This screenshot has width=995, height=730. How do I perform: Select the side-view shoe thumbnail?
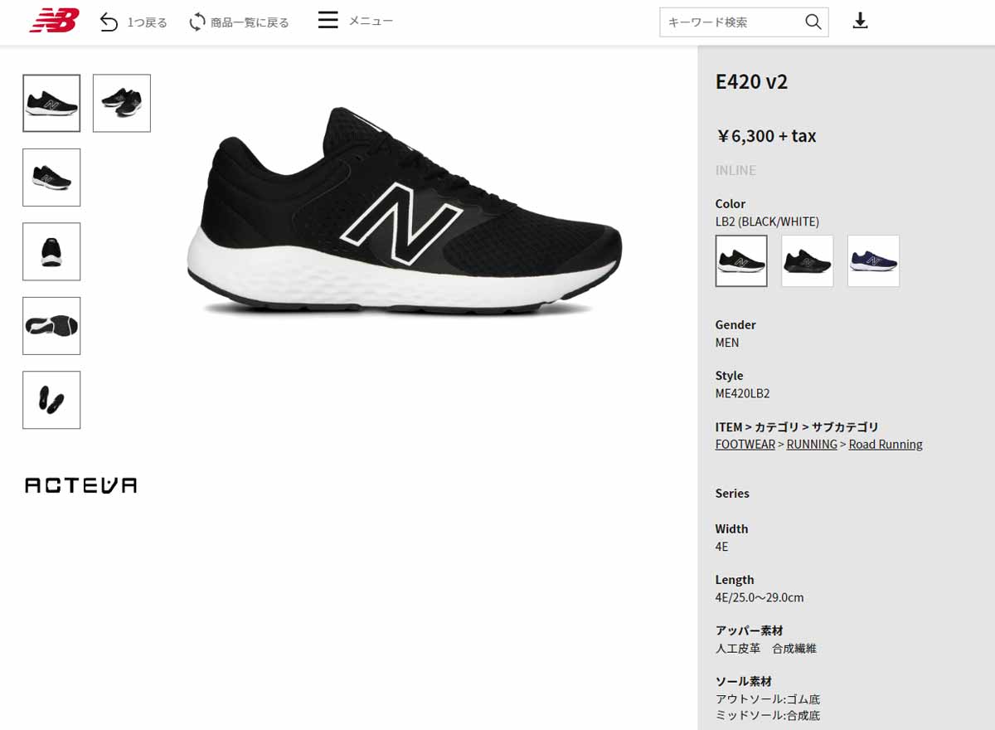click(x=51, y=103)
